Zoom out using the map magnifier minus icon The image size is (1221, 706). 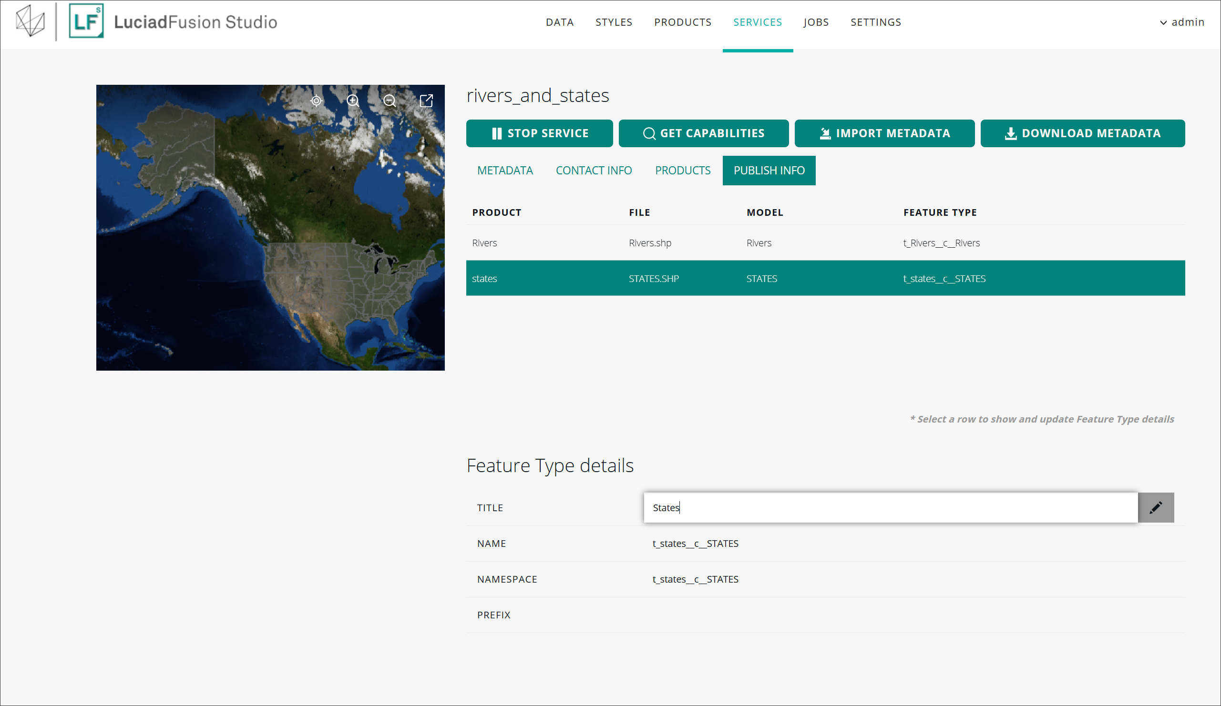click(390, 101)
